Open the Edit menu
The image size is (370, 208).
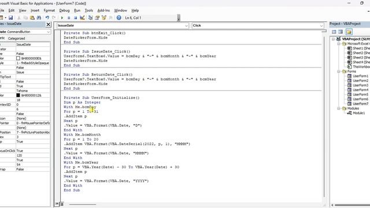(x=12, y=10)
